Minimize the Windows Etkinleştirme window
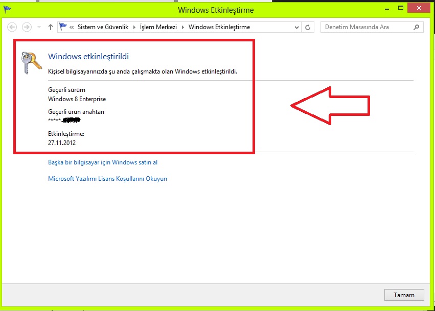The image size is (435, 311). 387,9
